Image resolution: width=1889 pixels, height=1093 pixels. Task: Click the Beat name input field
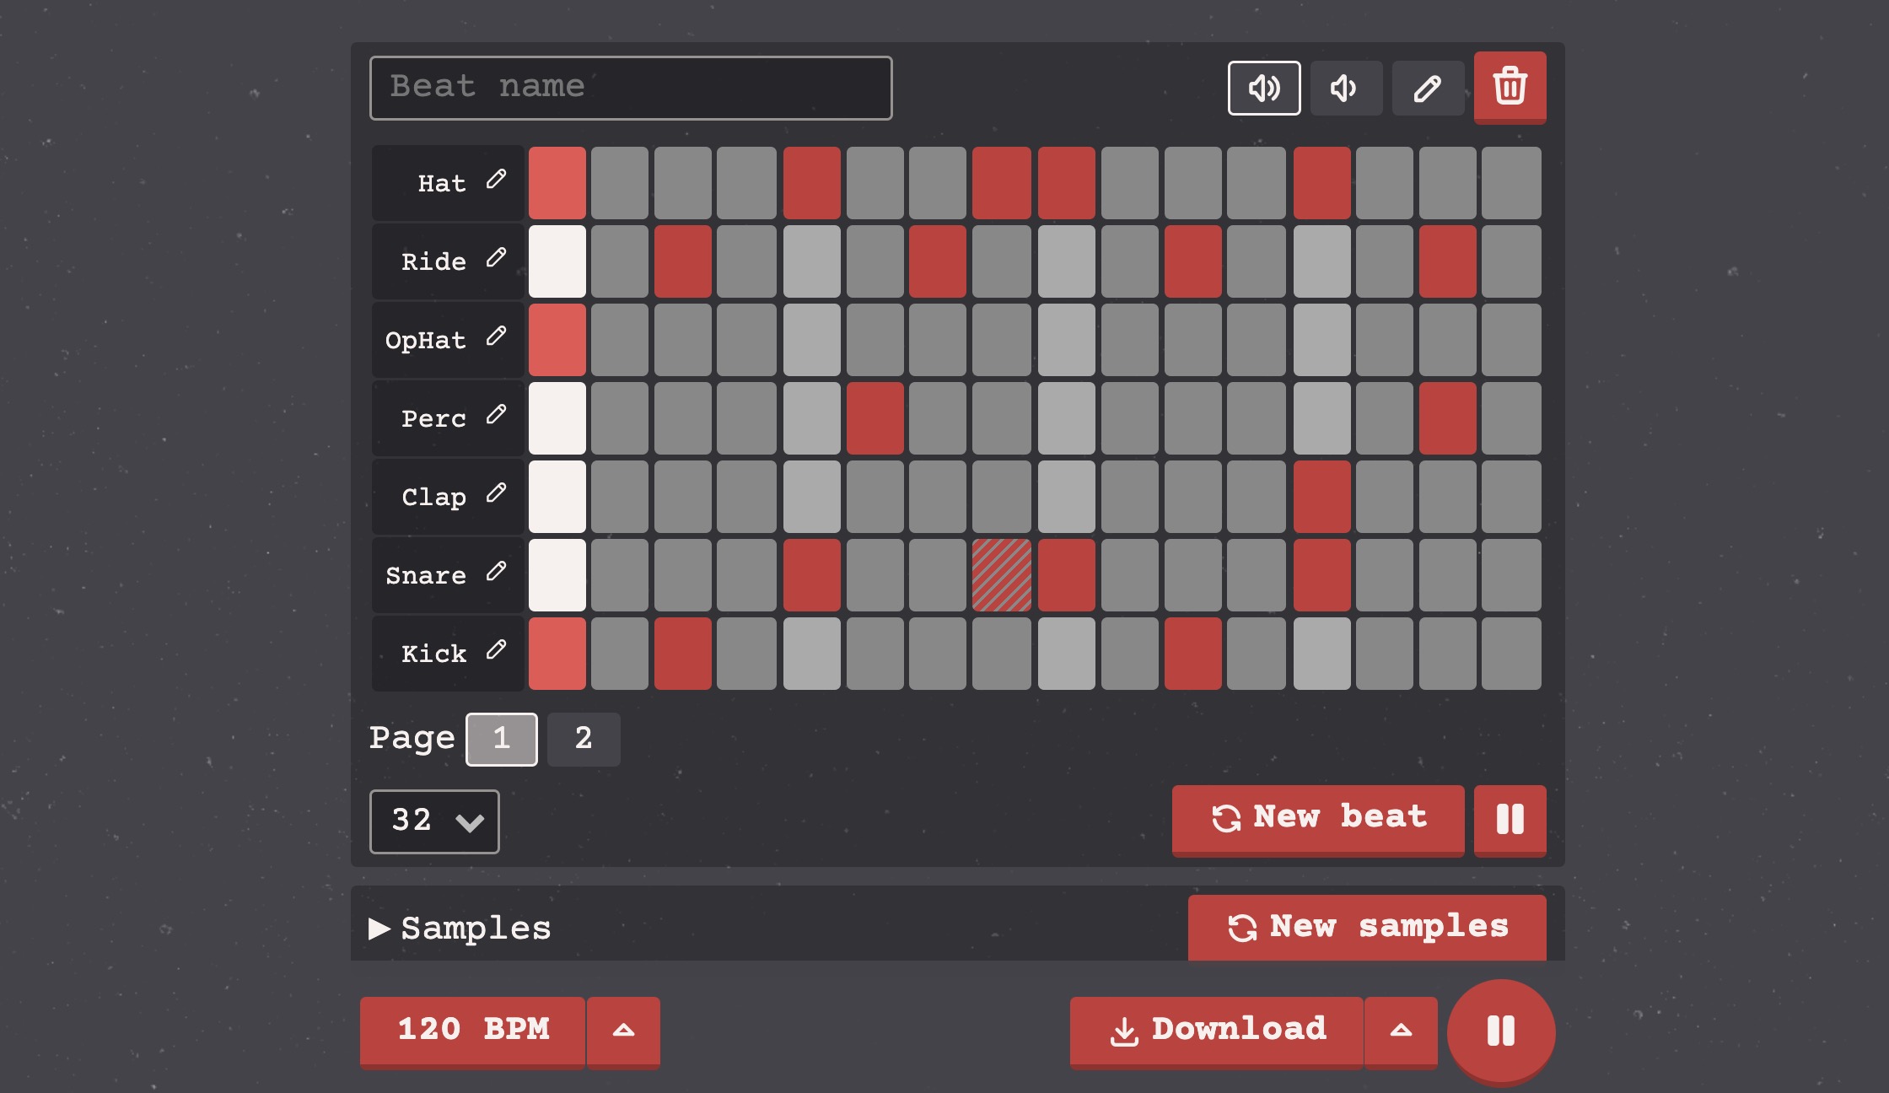pos(630,88)
